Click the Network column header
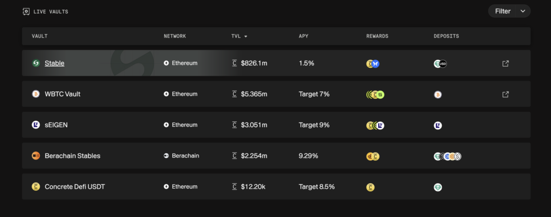551x217 pixels. [x=175, y=37]
